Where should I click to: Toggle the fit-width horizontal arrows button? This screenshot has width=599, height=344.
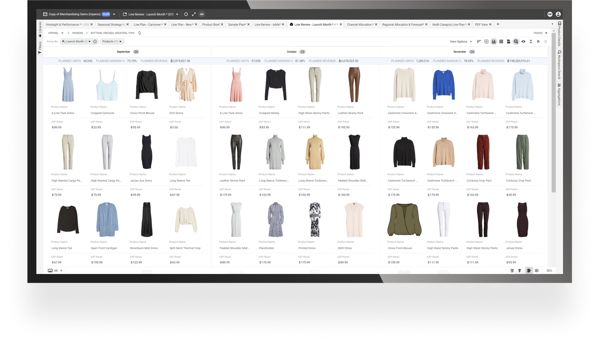[202, 14]
